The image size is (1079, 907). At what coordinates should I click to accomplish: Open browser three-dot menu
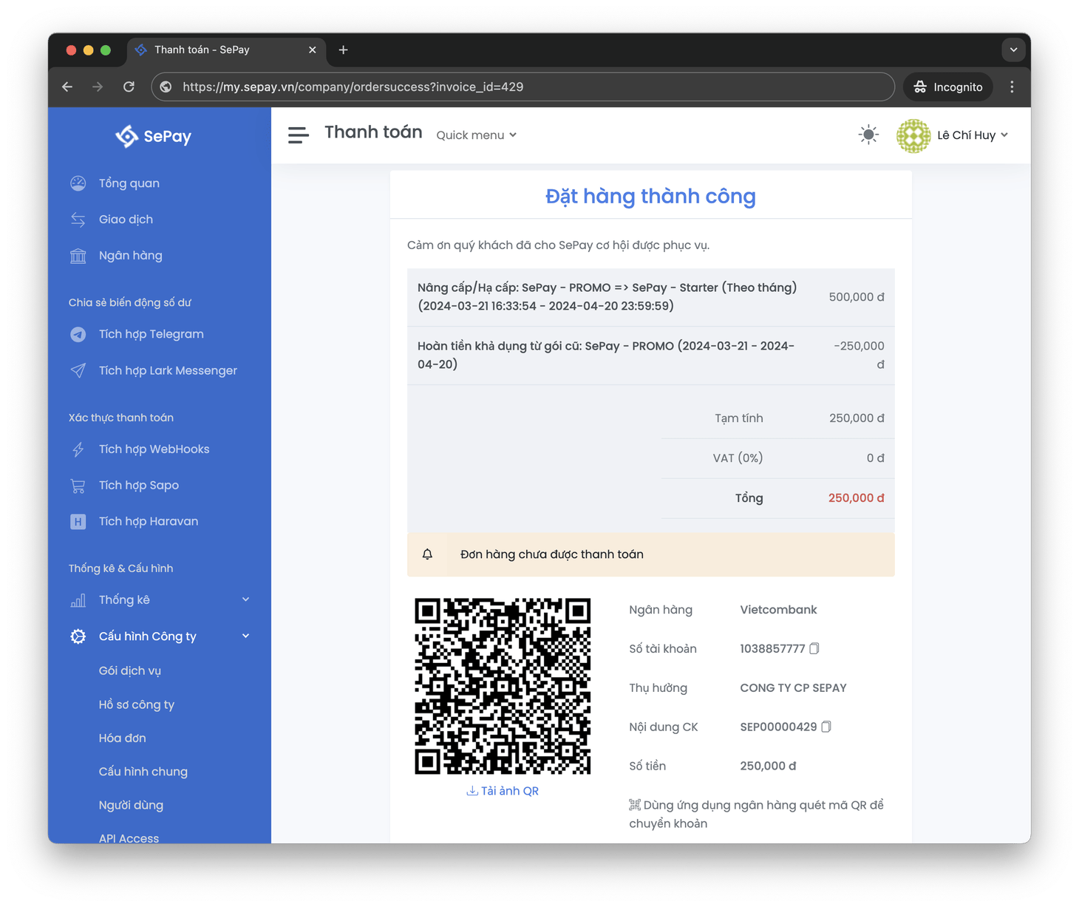(x=1012, y=86)
